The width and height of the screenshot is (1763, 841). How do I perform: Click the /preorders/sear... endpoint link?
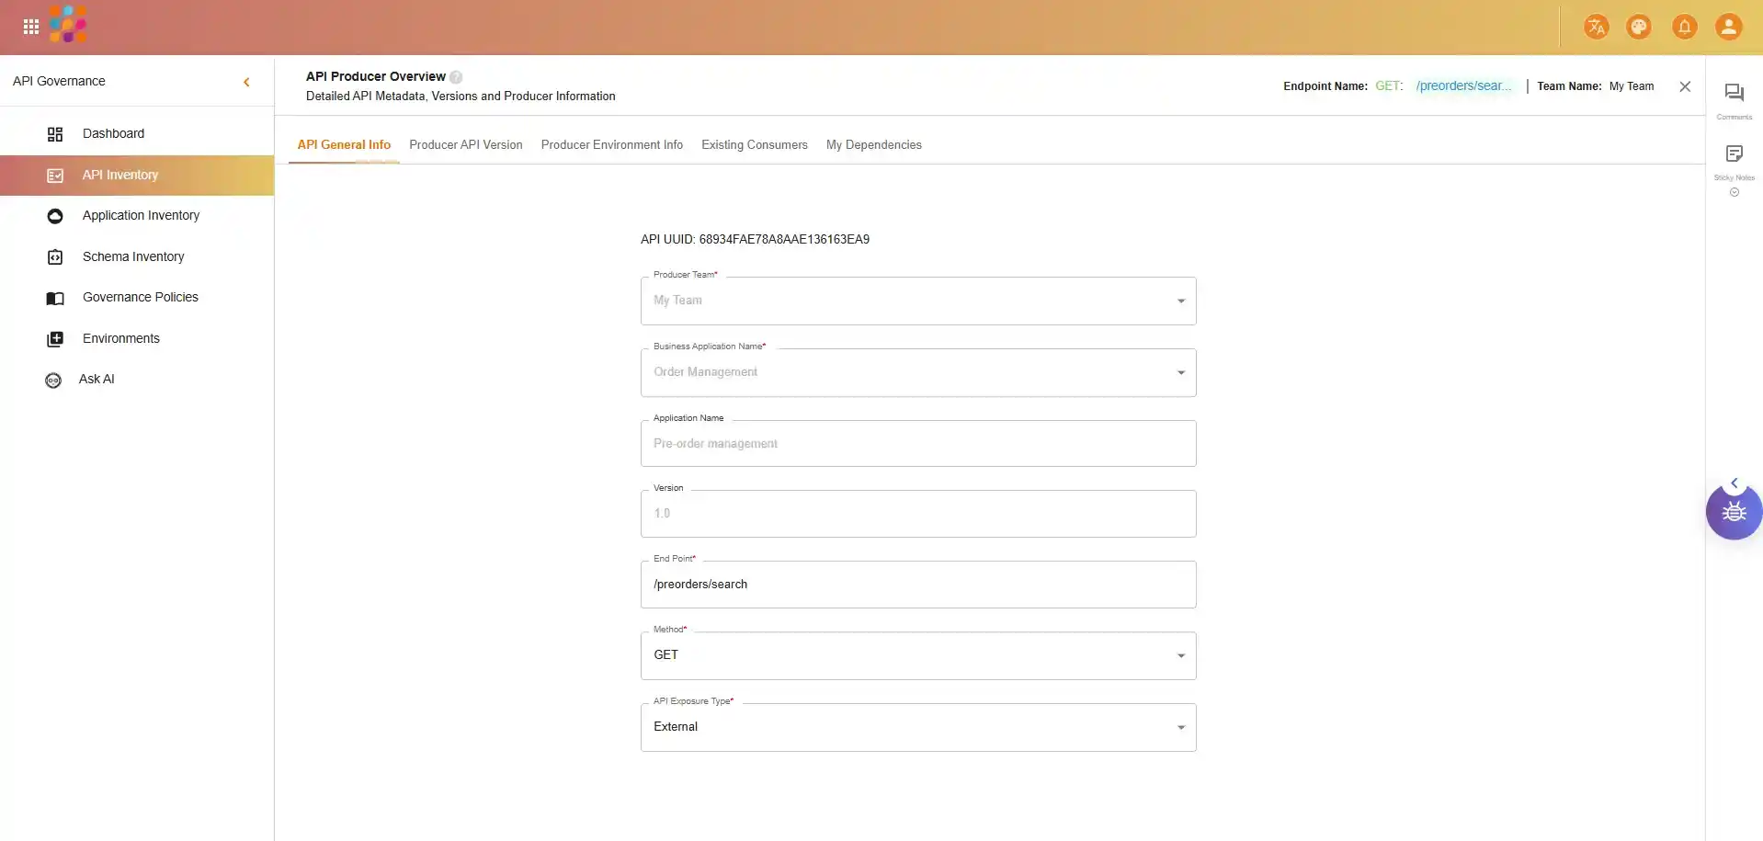tap(1463, 86)
